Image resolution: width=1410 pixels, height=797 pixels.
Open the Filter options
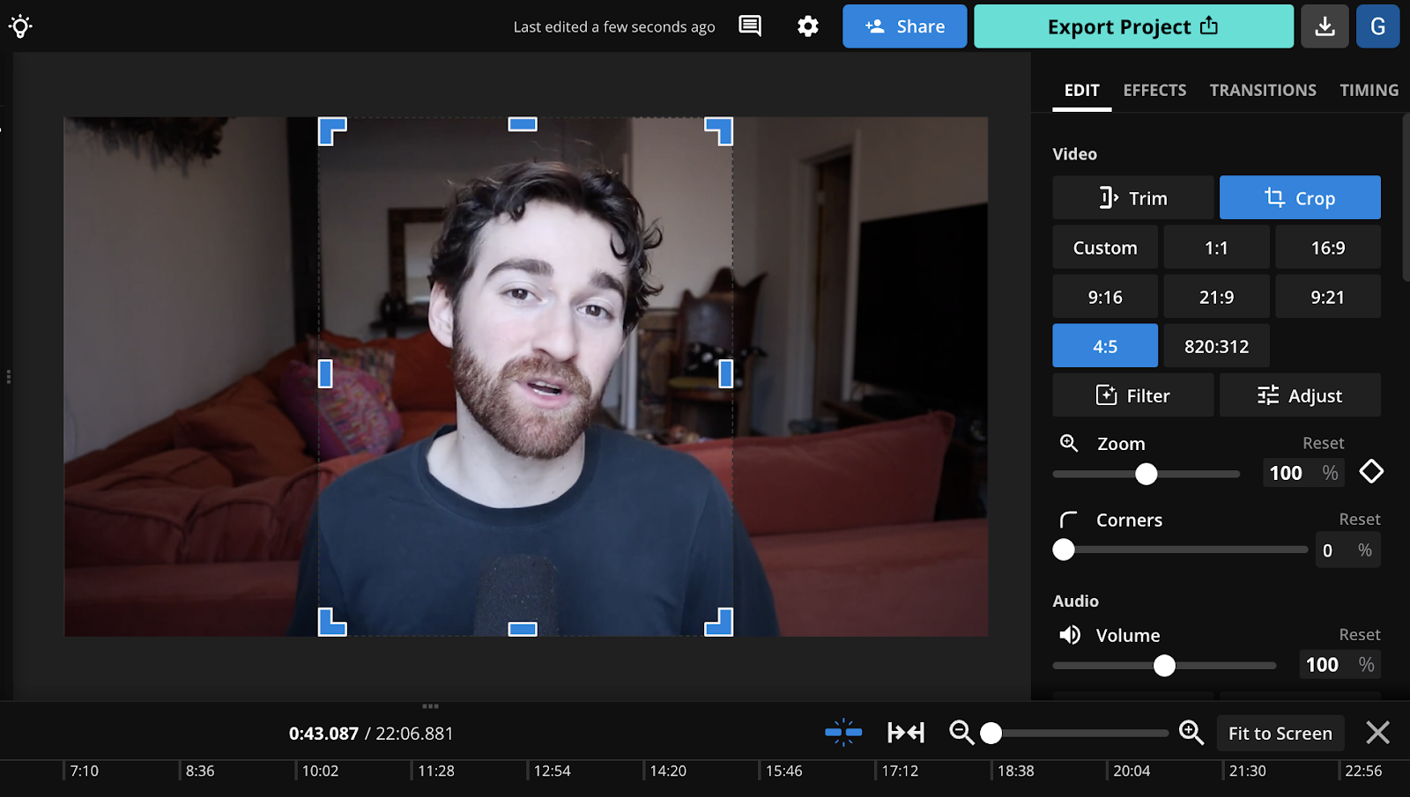(x=1132, y=395)
